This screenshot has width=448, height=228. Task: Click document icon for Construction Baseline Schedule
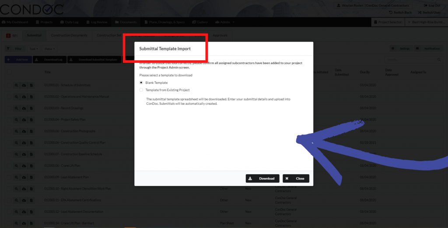tap(31, 154)
